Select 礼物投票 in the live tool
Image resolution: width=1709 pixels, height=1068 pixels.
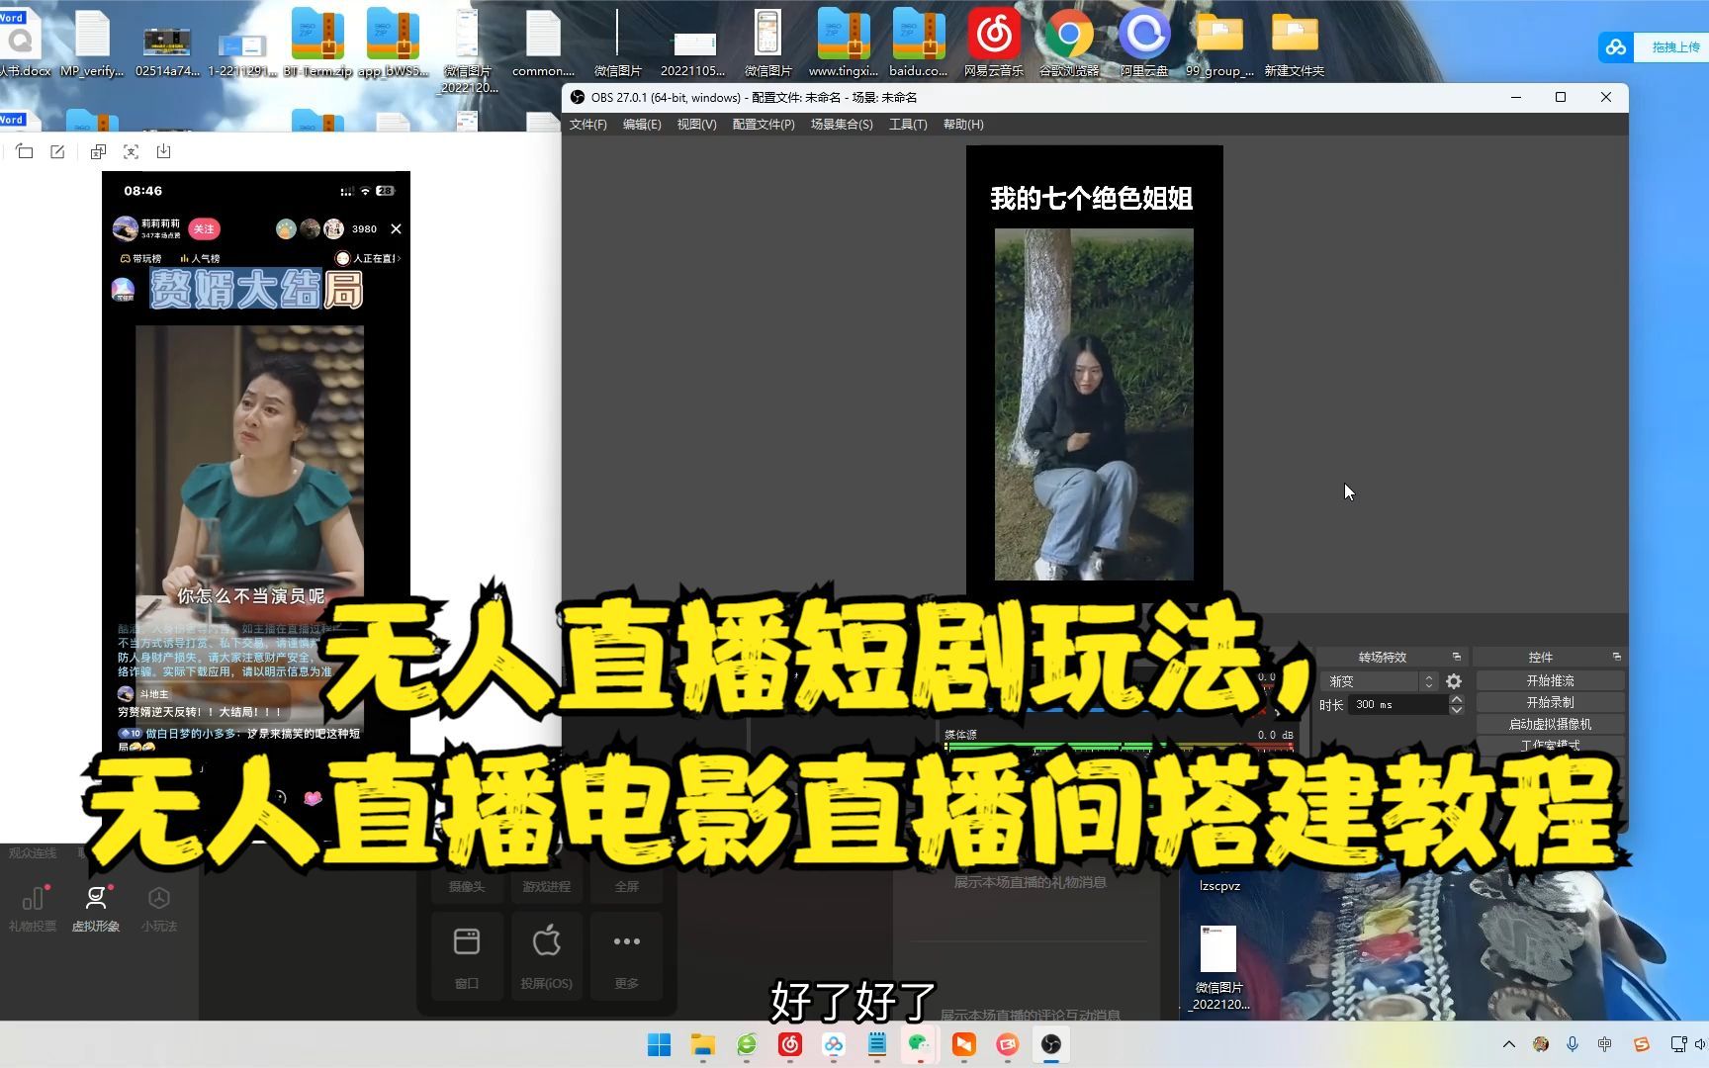click(33, 909)
